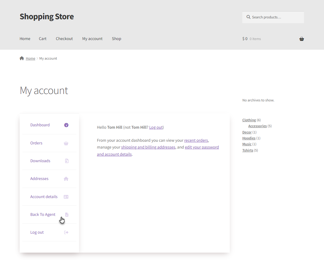This screenshot has height=263, width=324.
Task: Click the Back To Agent document icon
Action: click(x=67, y=215)
